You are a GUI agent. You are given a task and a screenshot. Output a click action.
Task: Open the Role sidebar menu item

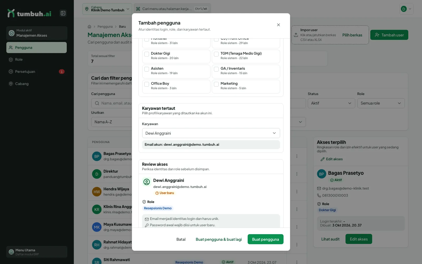click(x=36, y=60)
